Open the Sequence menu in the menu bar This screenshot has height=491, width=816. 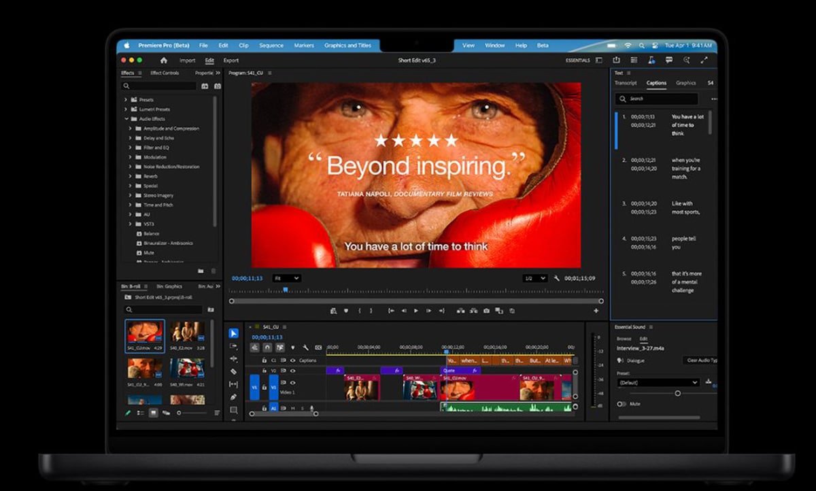(271, 46)
